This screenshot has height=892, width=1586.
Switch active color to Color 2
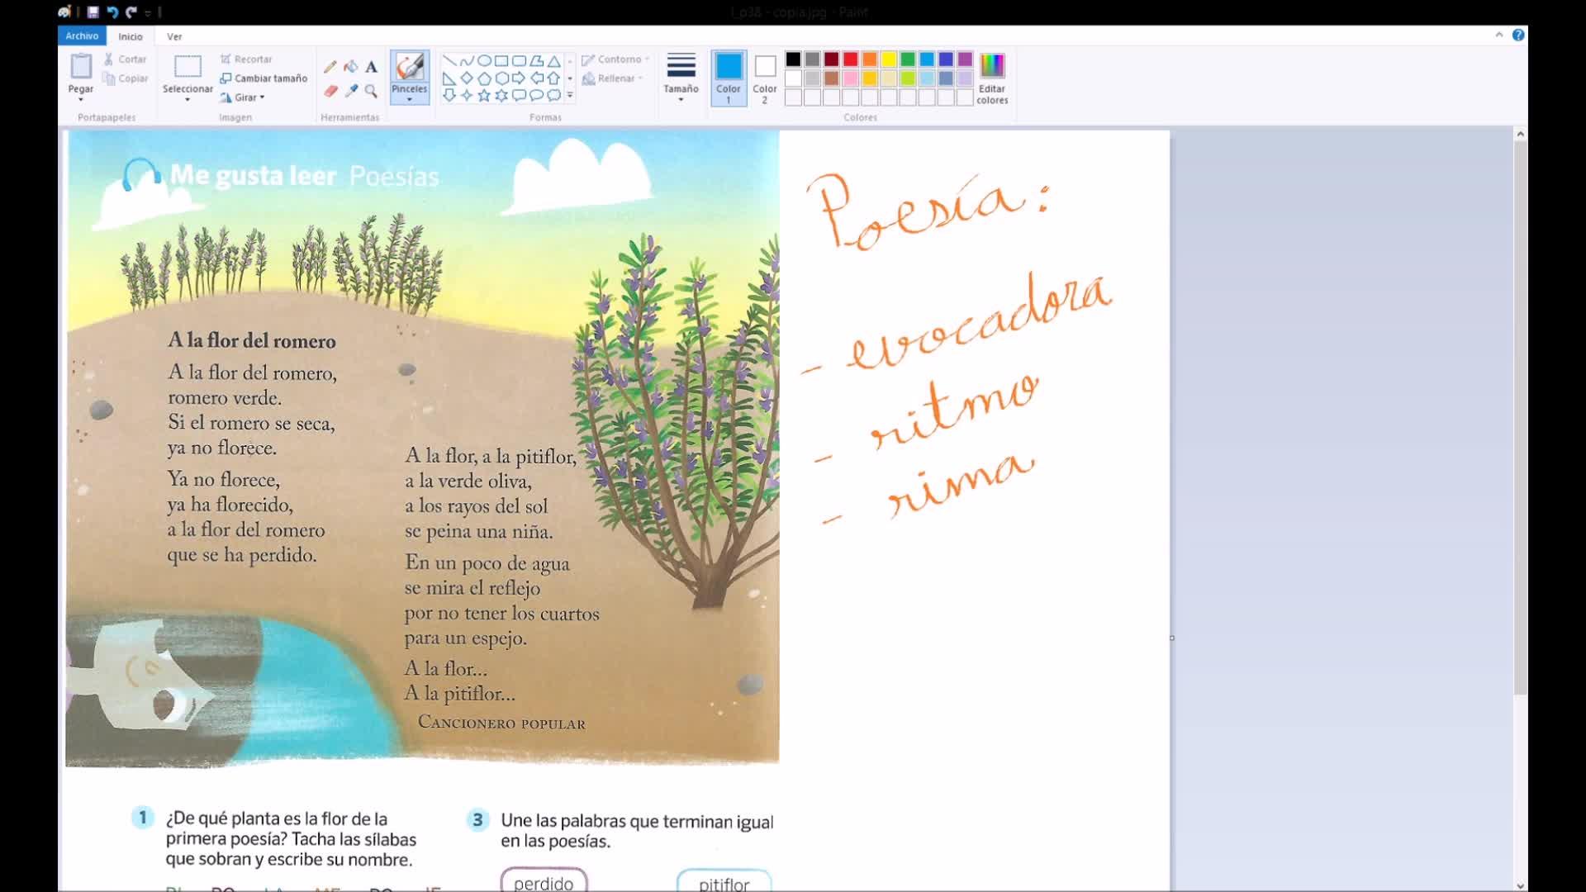pyautogui.click(x=765, y=77)
